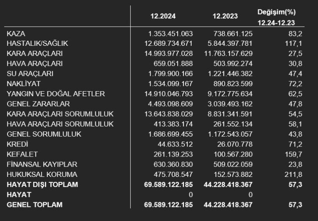
Task: Select the KARA ARAÇLARI SORUMLULUK row label
Action: (x=60, y=114)
